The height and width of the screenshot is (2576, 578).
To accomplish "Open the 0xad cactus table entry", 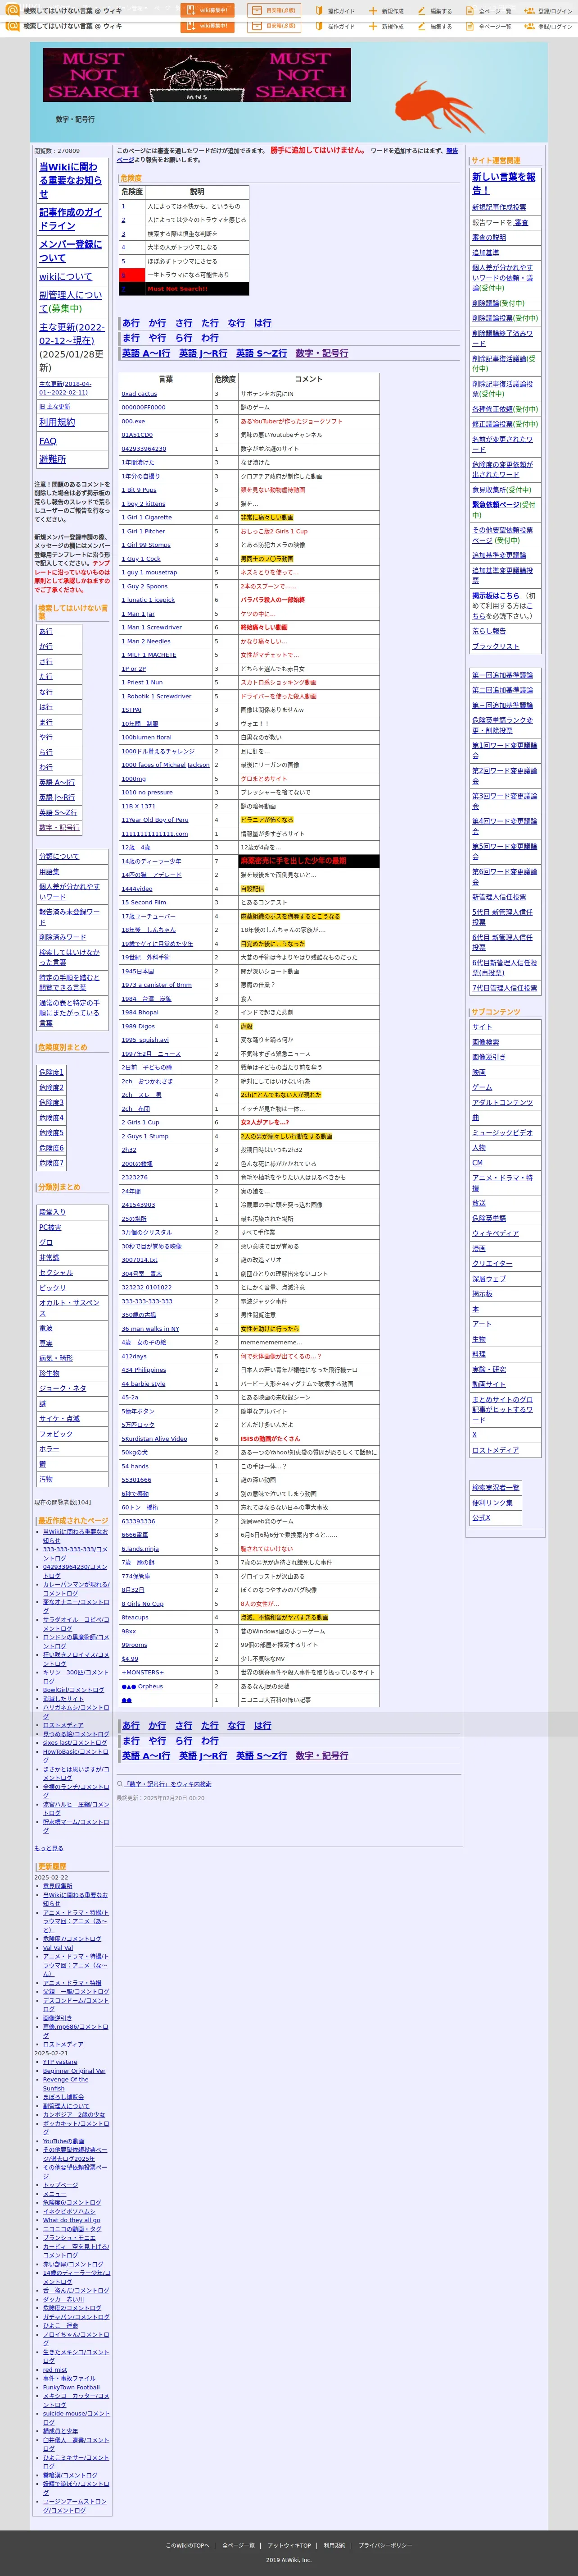I will point(139,394).
